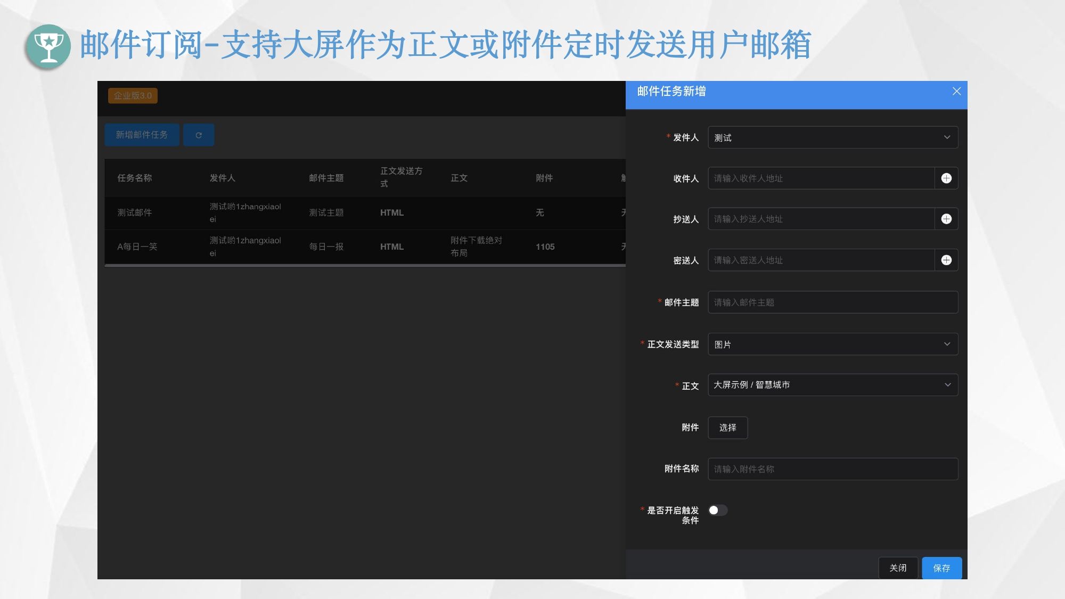
Task: Toggle 是否开启触发条件 switch on
Action: coord(717,510)
